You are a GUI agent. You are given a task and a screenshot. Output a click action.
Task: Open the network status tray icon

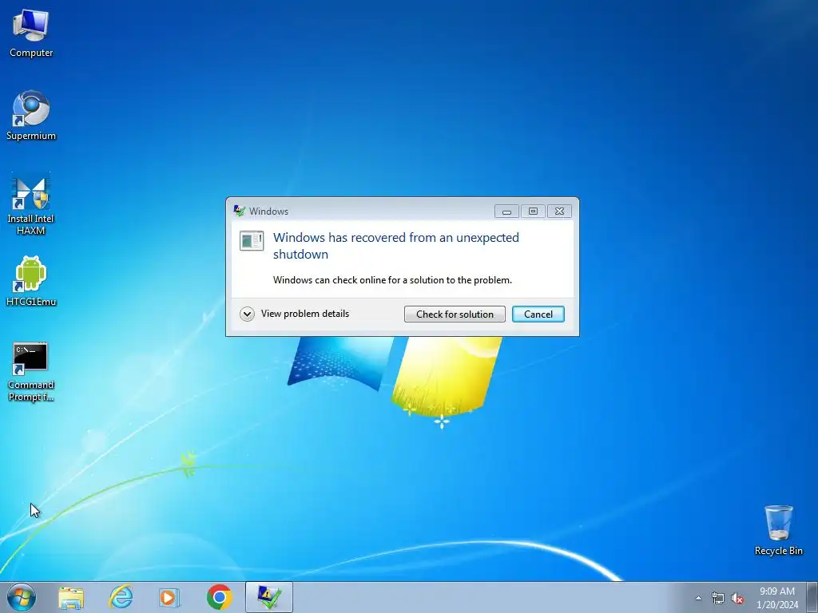coord(718,599)
